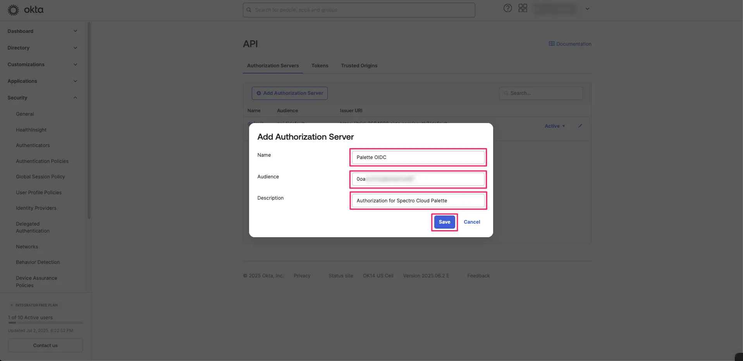Image resolution: width=743 pixels, height=361 pixels.
Task: Switch to the Tokens tab
Action: 320,65
